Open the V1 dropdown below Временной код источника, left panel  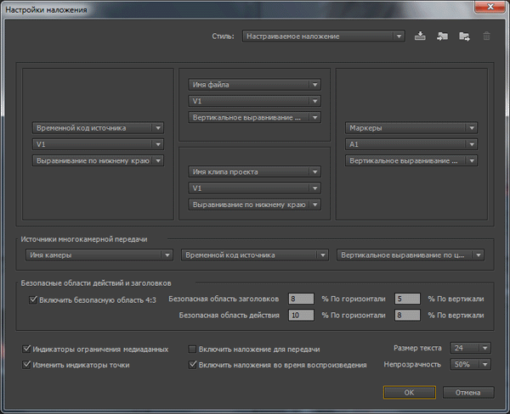98,144
